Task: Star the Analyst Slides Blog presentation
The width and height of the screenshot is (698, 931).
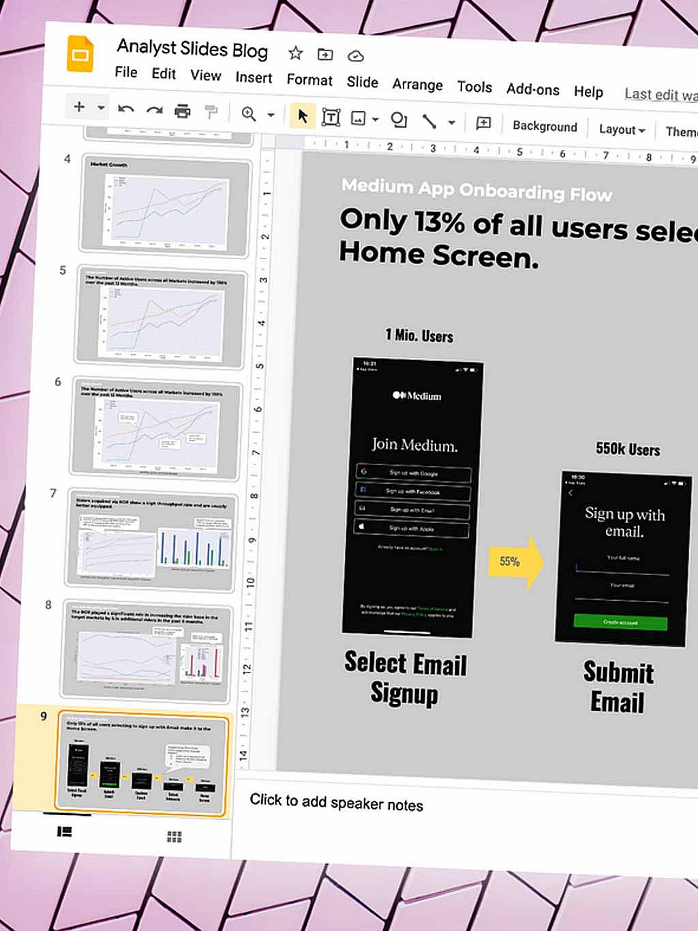Action: (294, 53)
